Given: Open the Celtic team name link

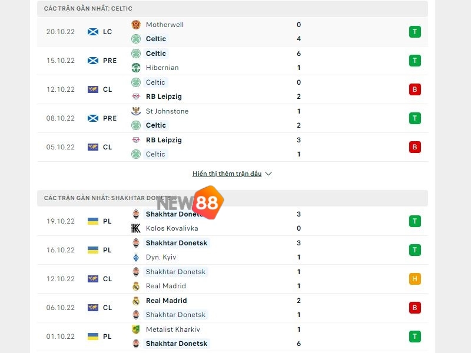Looking at the screenshot, I should 155,39.
